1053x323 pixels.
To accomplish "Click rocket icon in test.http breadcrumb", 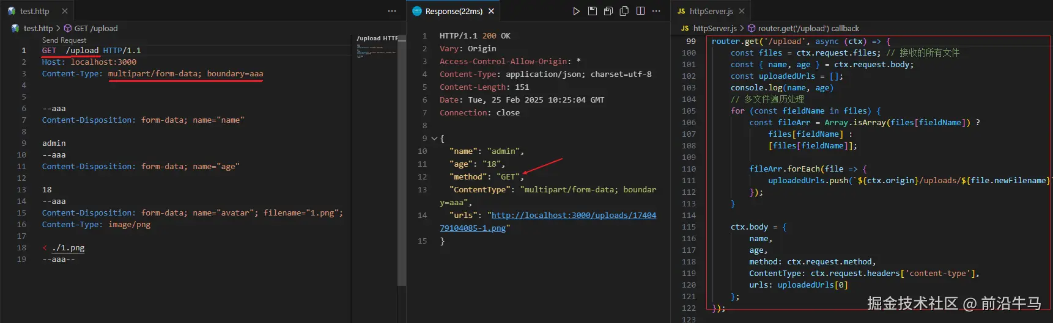I will click(16, 28).
